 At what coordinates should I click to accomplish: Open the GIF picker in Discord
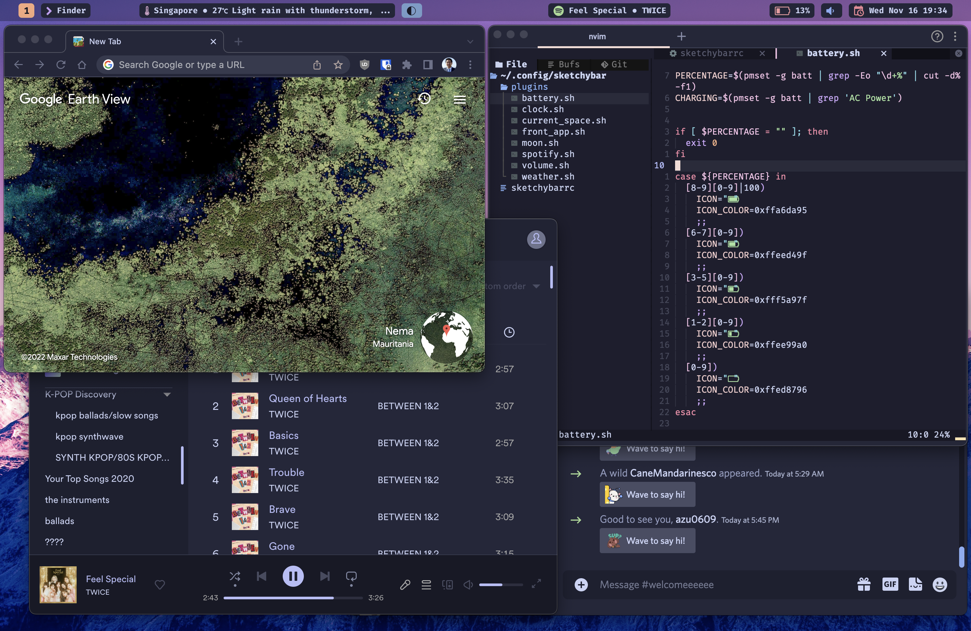tap(890, 584)
